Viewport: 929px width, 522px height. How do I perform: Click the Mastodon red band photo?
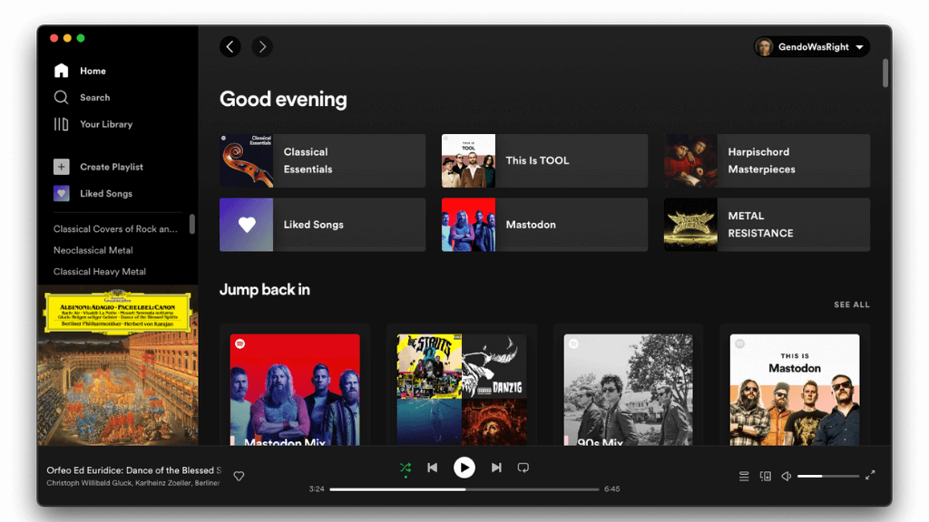click(x=469, y=225)
